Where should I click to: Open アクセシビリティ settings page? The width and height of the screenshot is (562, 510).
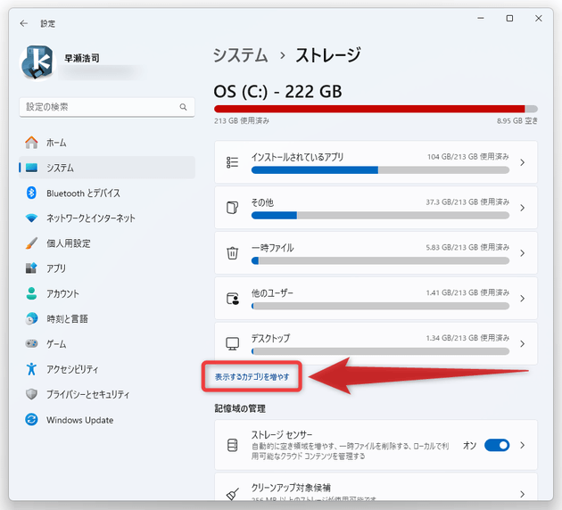pos(107,369)
